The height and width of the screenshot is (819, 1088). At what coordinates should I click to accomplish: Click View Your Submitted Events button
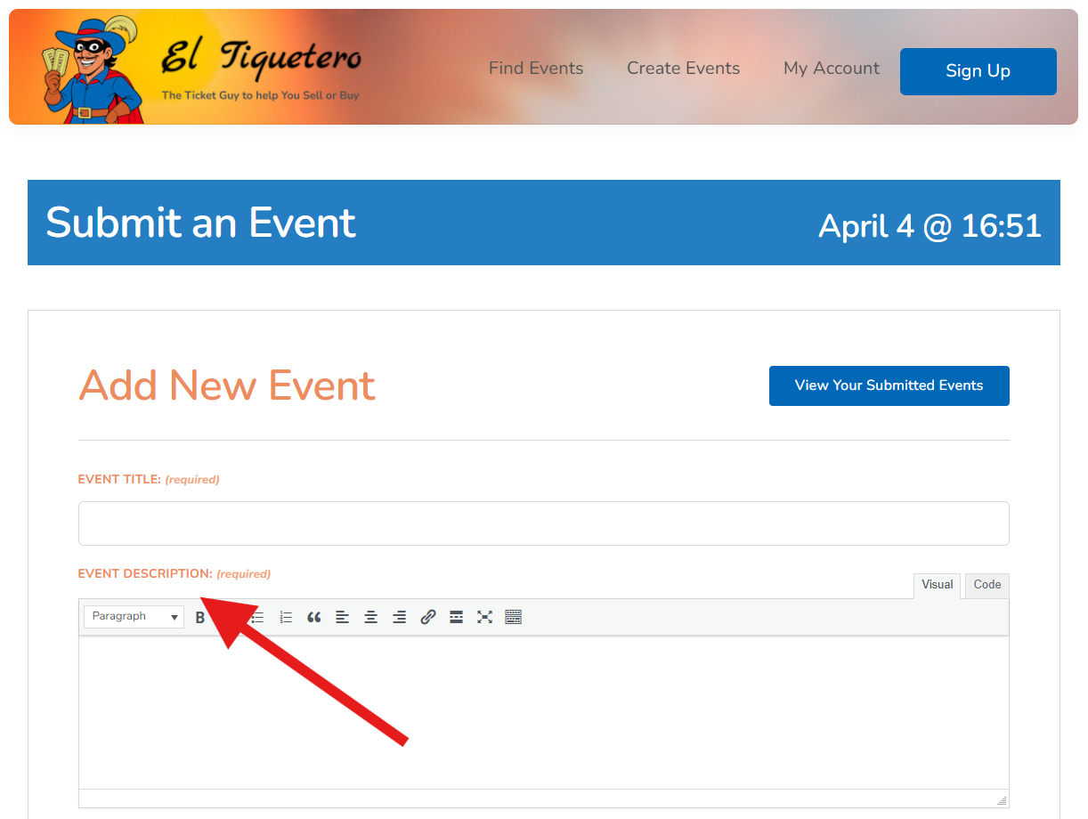pos(889,385)
